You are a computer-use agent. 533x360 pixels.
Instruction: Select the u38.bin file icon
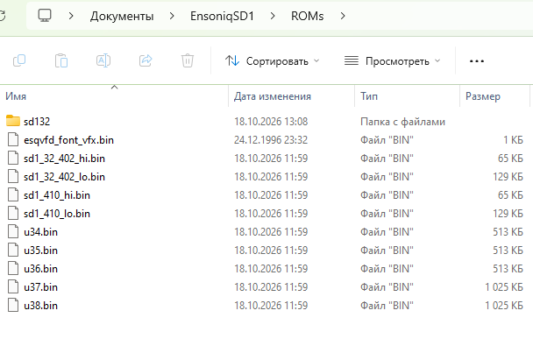tap(13, 305)
